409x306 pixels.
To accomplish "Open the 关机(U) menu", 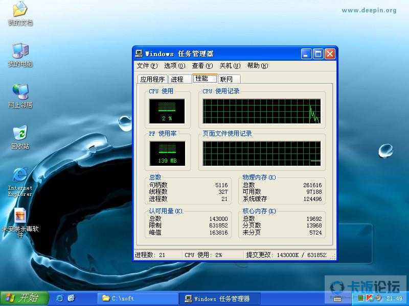I will 230,66.
